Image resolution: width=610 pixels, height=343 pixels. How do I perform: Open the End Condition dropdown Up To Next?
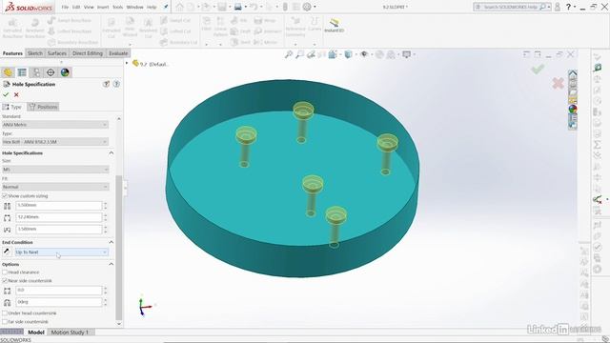(x=61, y=252)
